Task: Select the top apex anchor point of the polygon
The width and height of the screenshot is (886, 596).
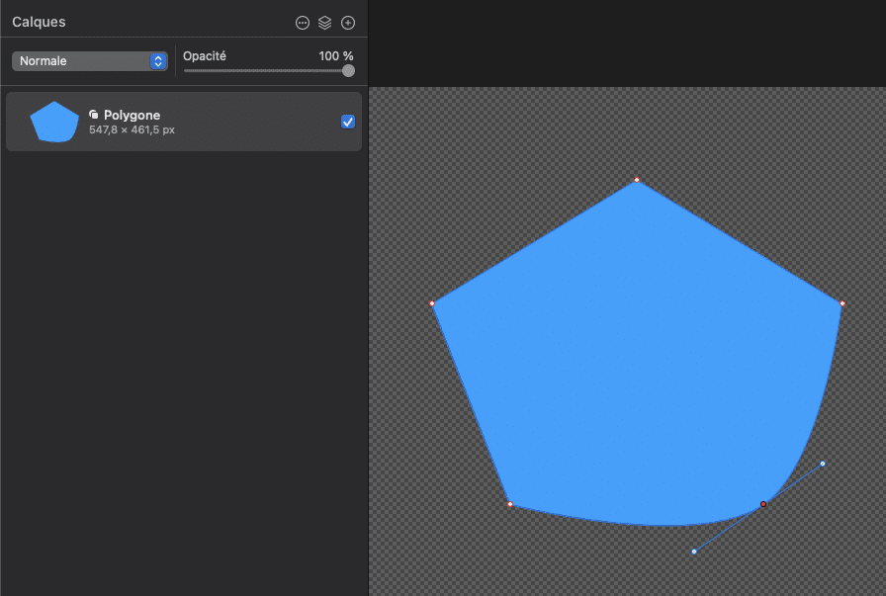Action: click(x=637, y=180)
